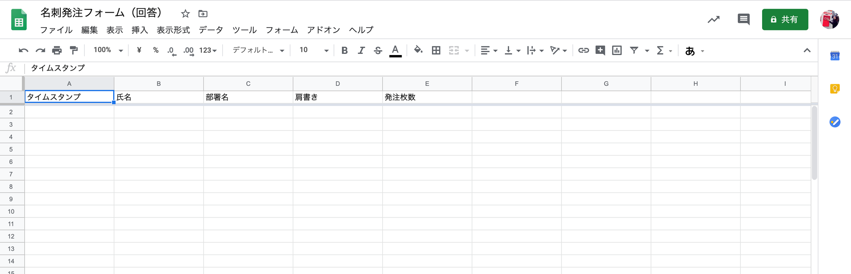Print the spreadsheet via printer icon
This screenshot has height=274, width=851.
tap(57, 50)
